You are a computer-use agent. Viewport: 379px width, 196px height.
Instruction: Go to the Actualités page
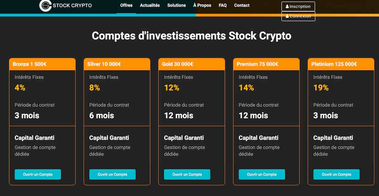pyautogui.click(x=150, y=5)
